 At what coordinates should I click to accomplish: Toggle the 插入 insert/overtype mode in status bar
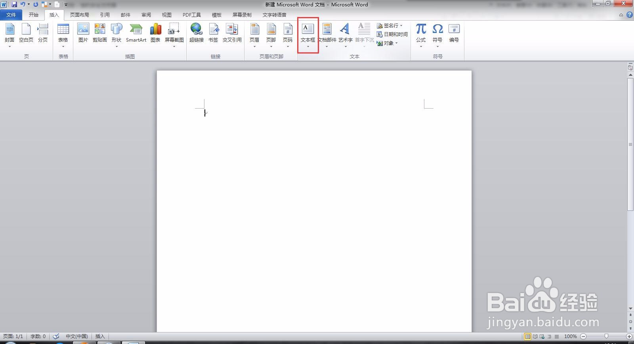click(x=100, y=336)
